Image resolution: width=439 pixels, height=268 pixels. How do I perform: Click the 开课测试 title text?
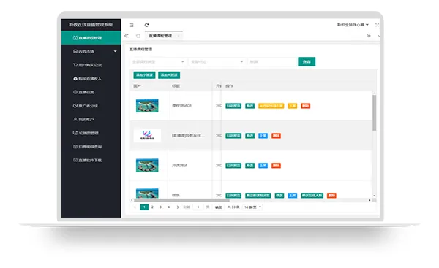180,166
